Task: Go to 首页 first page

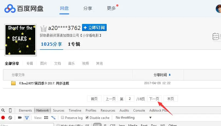Action: [94, 99]
